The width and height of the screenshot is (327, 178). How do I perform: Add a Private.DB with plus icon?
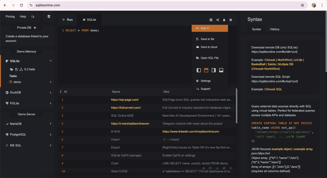[35, 27]
